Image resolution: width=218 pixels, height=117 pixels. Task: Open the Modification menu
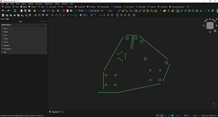tap(49, 4)
